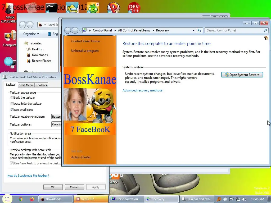The image size is (271, 203).
Task: Click the Forward button in Recovery window
Action: pyautogui.click(x=75, y=31)
